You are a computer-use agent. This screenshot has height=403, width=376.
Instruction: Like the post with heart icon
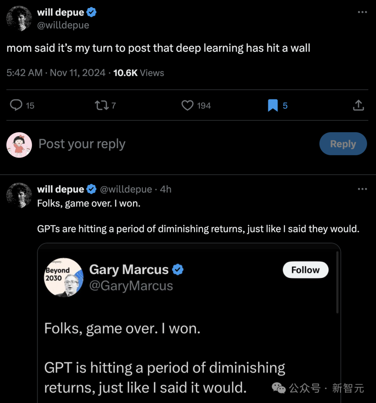coord(187,105)
